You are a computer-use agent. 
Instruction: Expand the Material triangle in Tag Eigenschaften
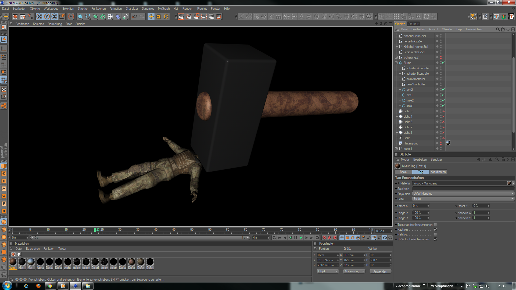pos(399,183)
